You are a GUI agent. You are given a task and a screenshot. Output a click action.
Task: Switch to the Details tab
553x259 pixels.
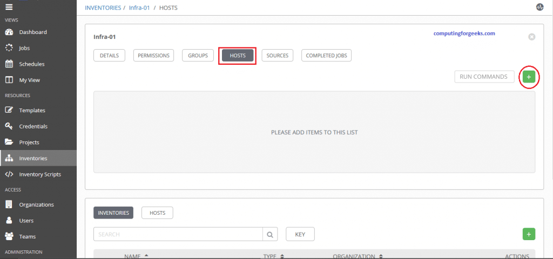[x=109, y=56]
